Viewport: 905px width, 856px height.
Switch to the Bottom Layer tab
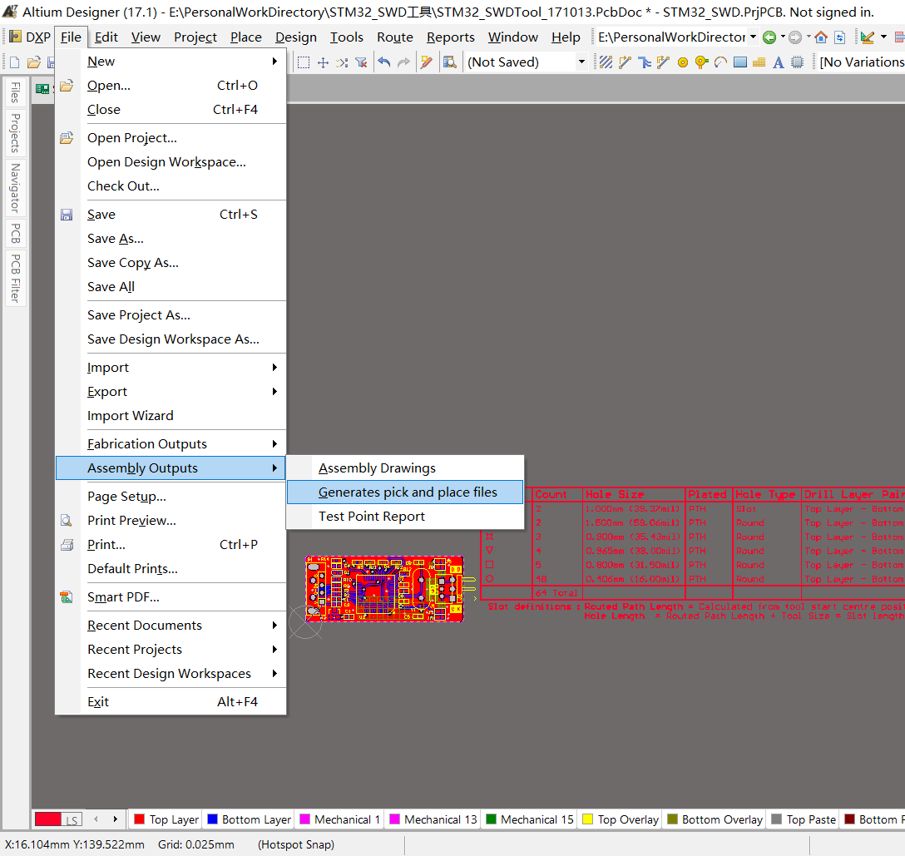250,819
